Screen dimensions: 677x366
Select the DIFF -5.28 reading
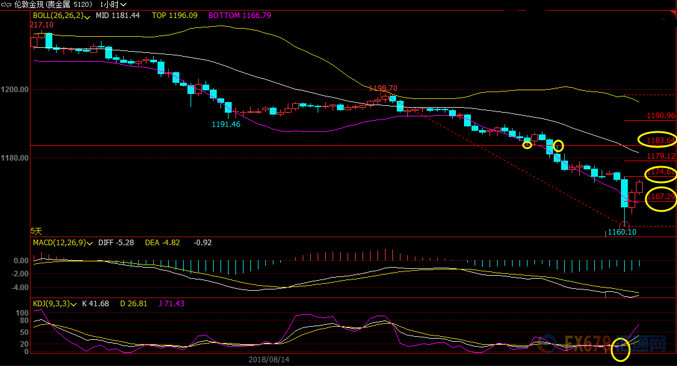click(116, 243)
